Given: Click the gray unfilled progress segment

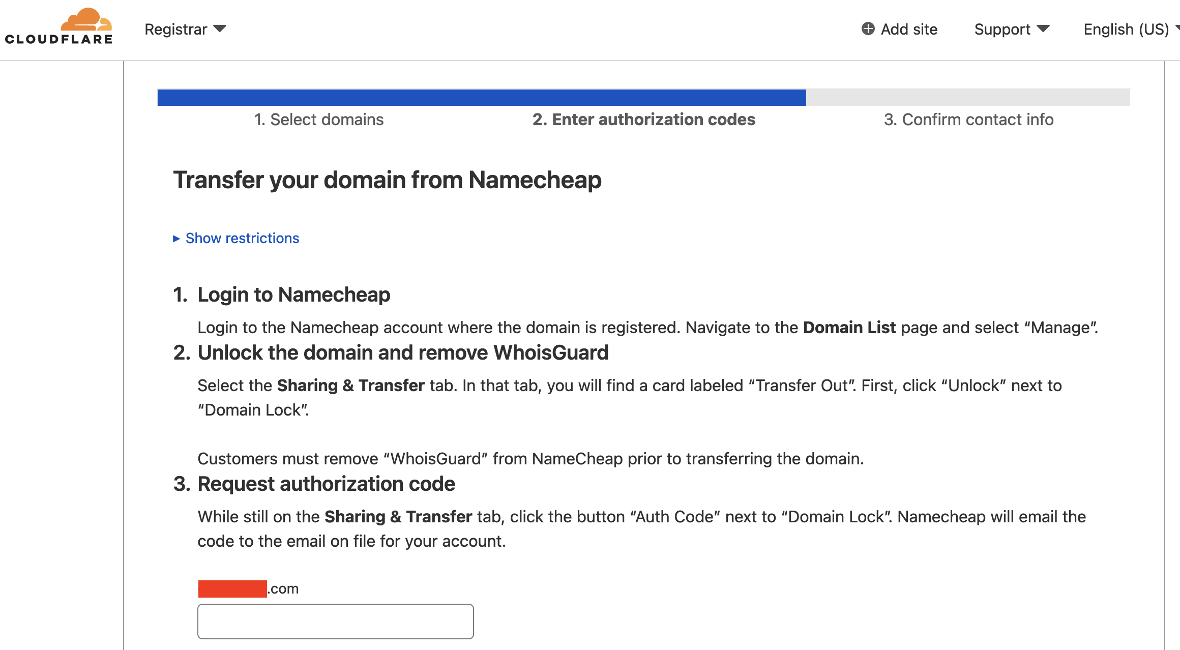Looking at the screenshot, I should 968,97.
